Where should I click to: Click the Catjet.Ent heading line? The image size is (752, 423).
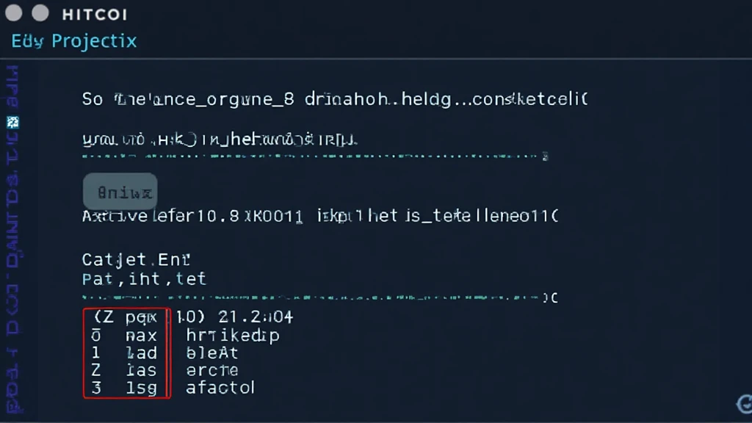pyautogui.click(x=136, y=260)
